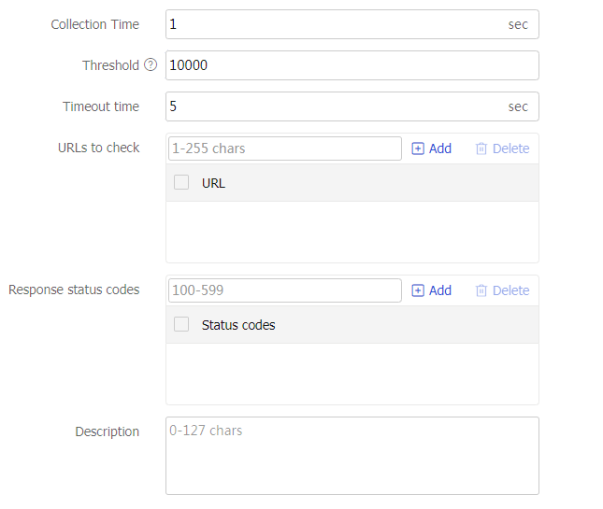Focus the Collection Time input field
The height and width of the screenshot is (509, 603).
(x=332, y=24)
